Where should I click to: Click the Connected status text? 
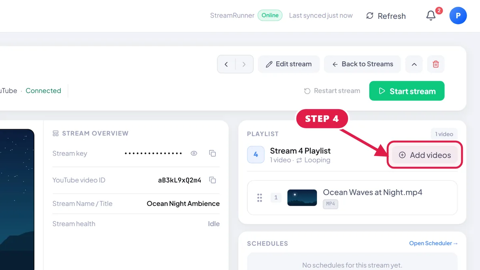(x=43, y=91)
